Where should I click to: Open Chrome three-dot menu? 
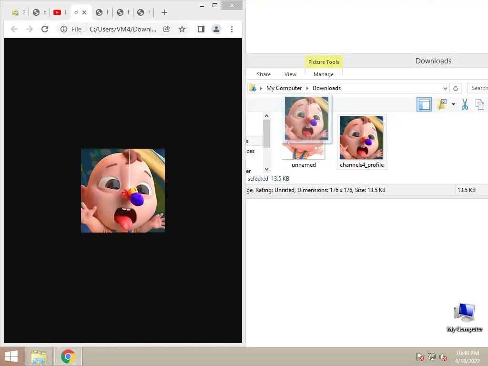coord(232,29)
